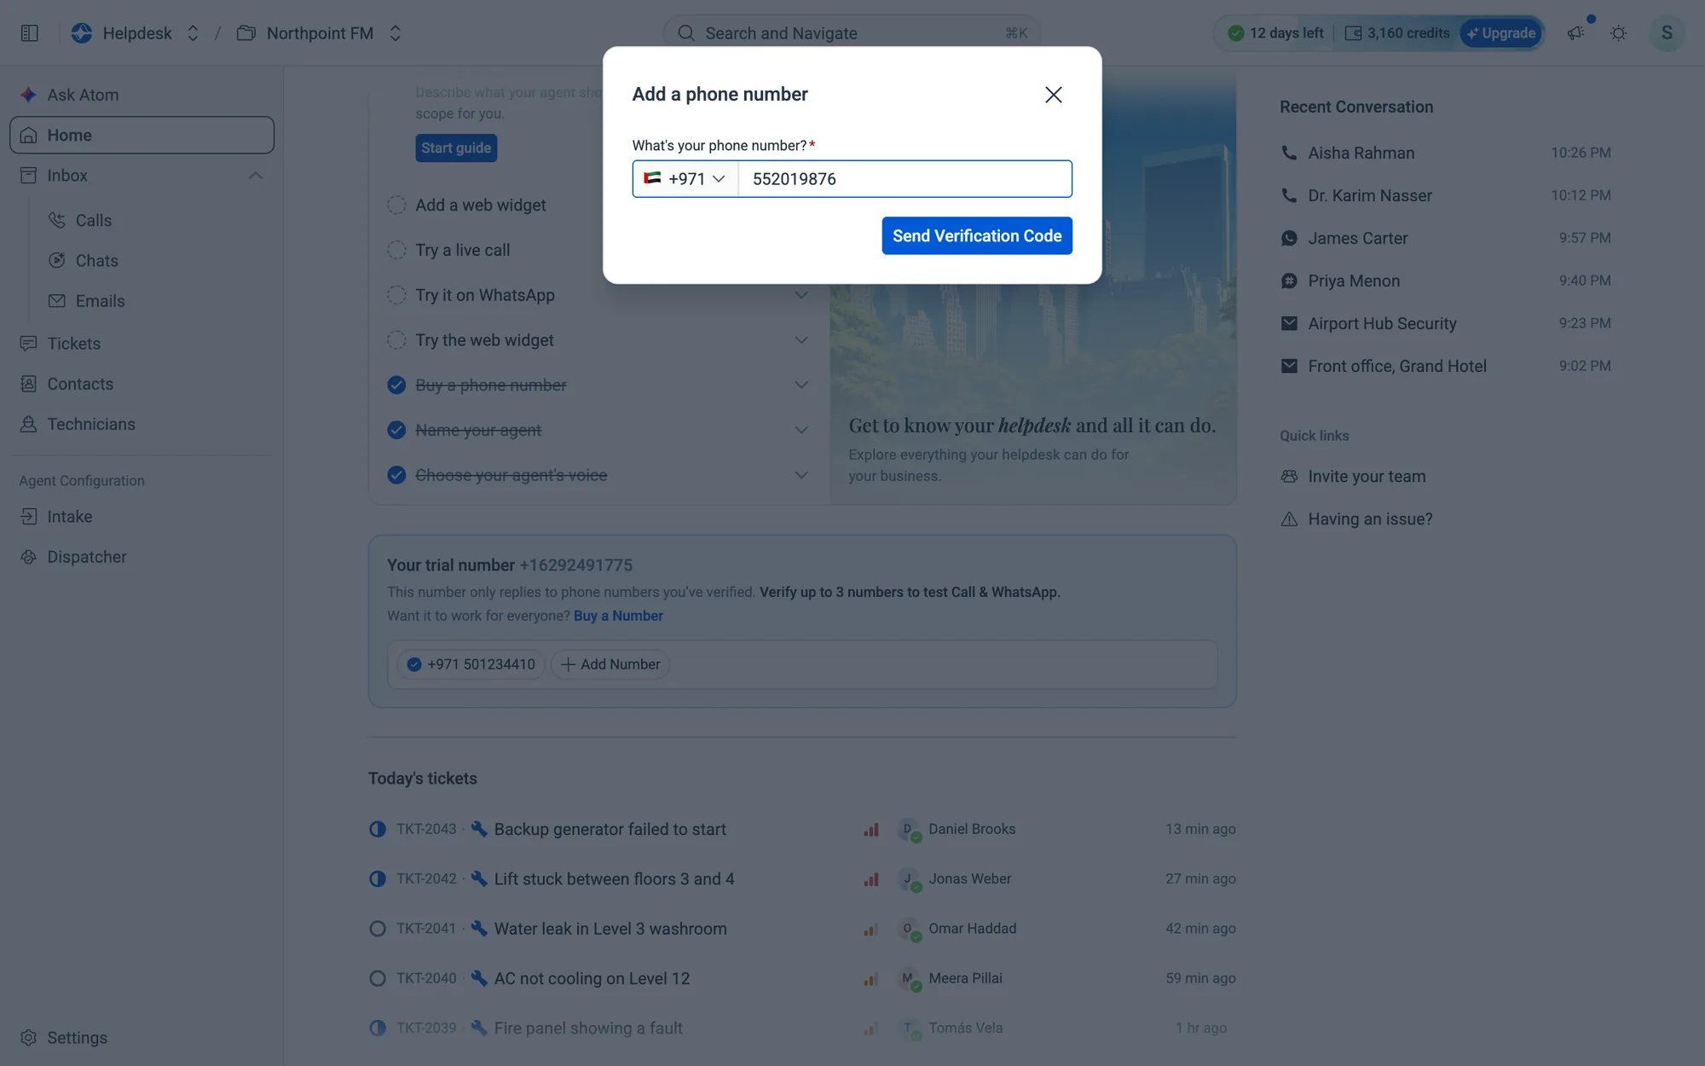Open Tickets in the sidebar
The image size is (1705, 1066).
(73, 344)
